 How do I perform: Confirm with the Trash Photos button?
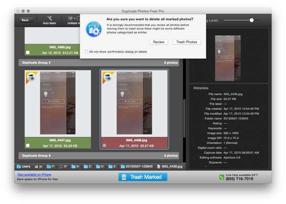click(x=186, y=42)
